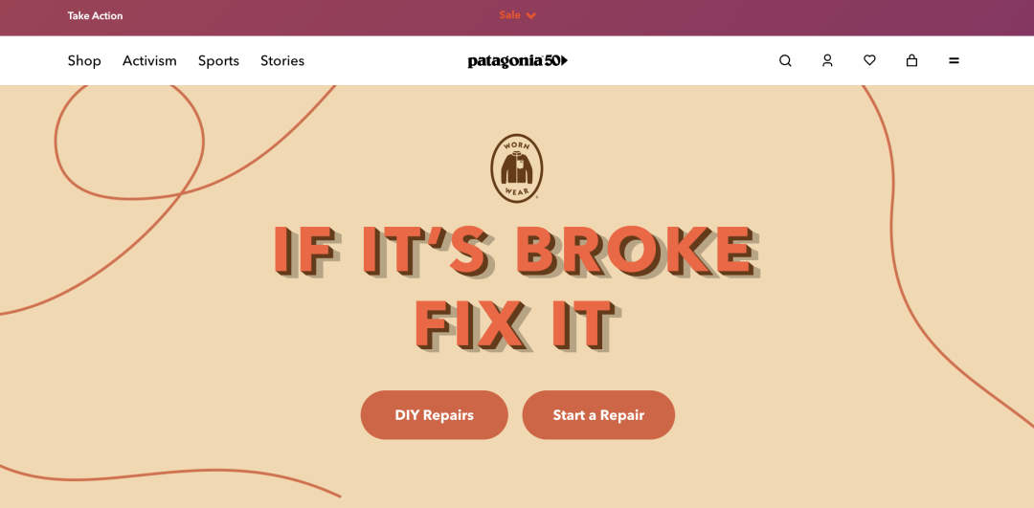Click the 50 anniversary arrow in logo
The image size is (1034, 508).
(x=556, y=60)
